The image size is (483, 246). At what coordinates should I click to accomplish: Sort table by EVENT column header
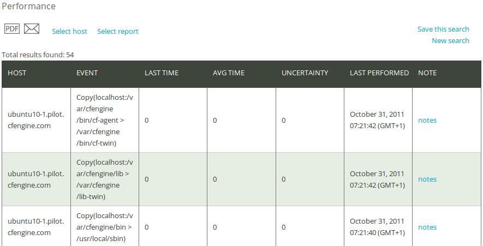[87, 73]
